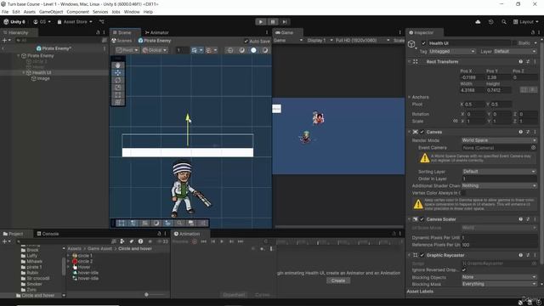
Task: Open the Window menu
Action: click(132, 12)
